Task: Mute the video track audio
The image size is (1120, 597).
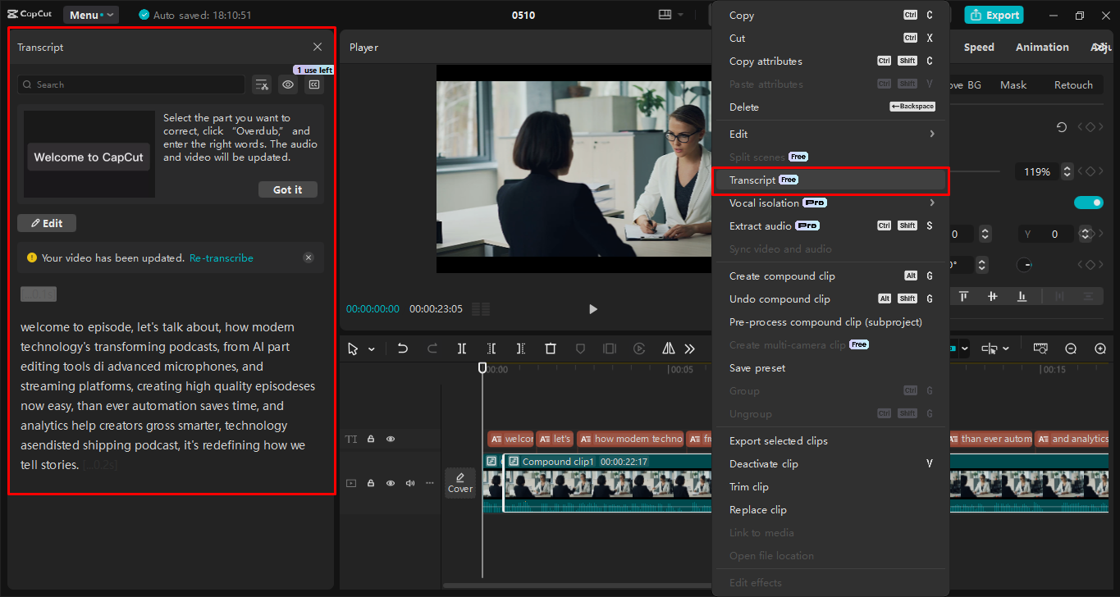Action: (409, 483)
